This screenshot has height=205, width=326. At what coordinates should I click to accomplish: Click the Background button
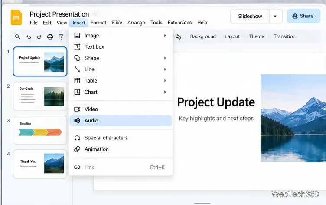[x=203, y=36]
